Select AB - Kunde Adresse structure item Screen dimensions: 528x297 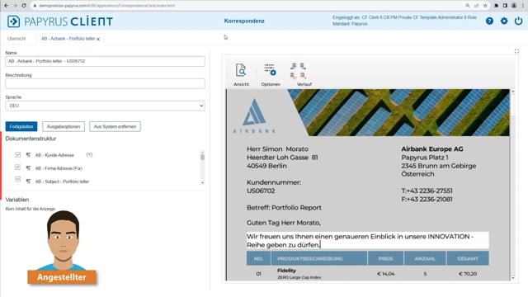[54, 155]
